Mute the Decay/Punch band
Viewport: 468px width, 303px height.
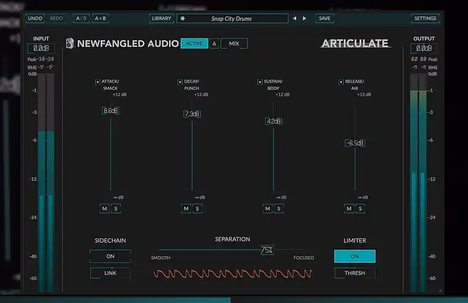[x=186, y=209]
